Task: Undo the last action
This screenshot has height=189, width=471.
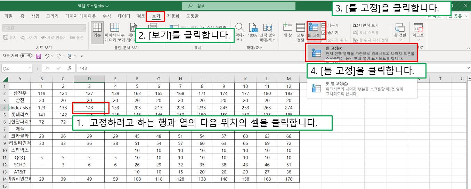Action: tap(47, 56)
